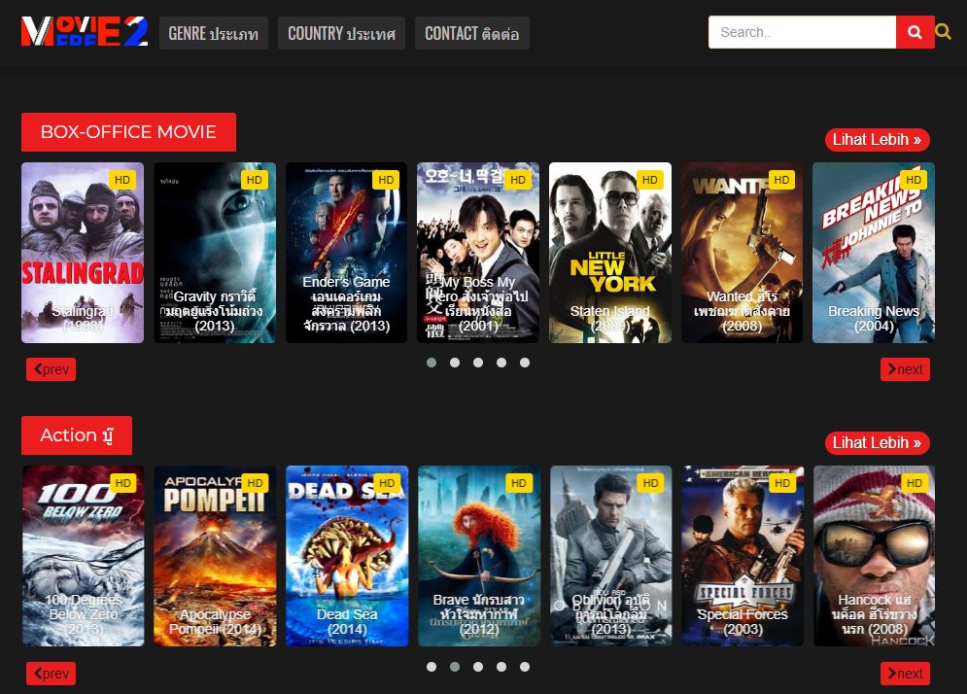Select second page dot of Action carousel
Image resolution: width=967 pixels, height=694 pixels.
455,667
